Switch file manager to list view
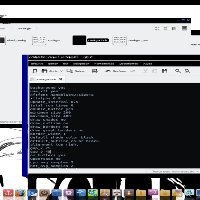The image size is (200, 200). pyautogui.click(x=165, y=28)
